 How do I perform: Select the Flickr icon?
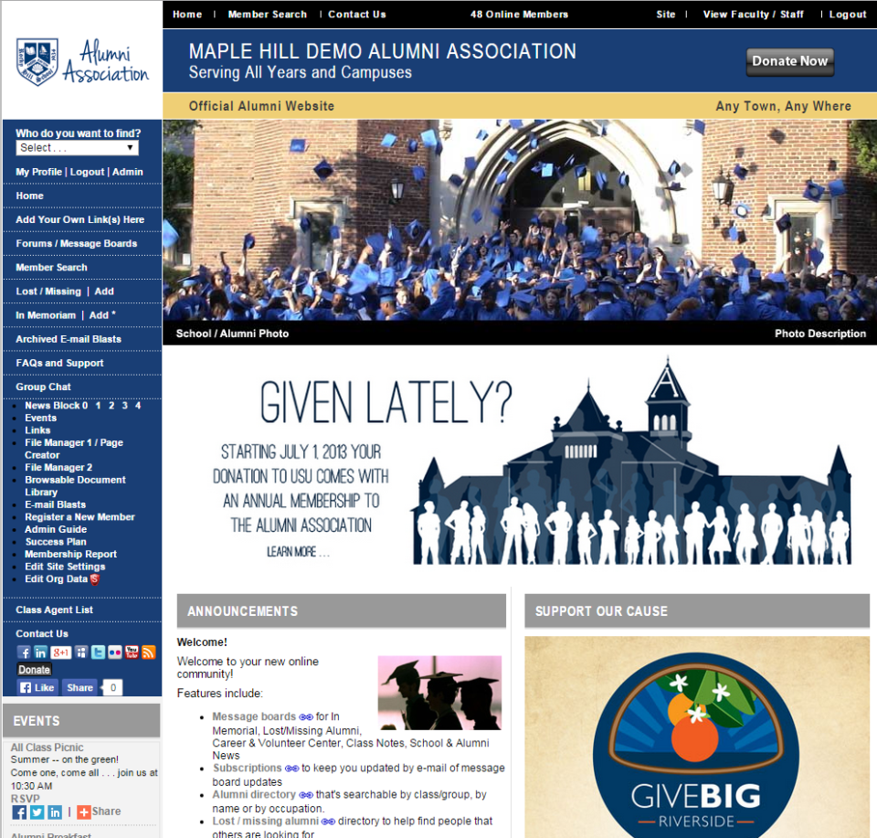point(116,652)
